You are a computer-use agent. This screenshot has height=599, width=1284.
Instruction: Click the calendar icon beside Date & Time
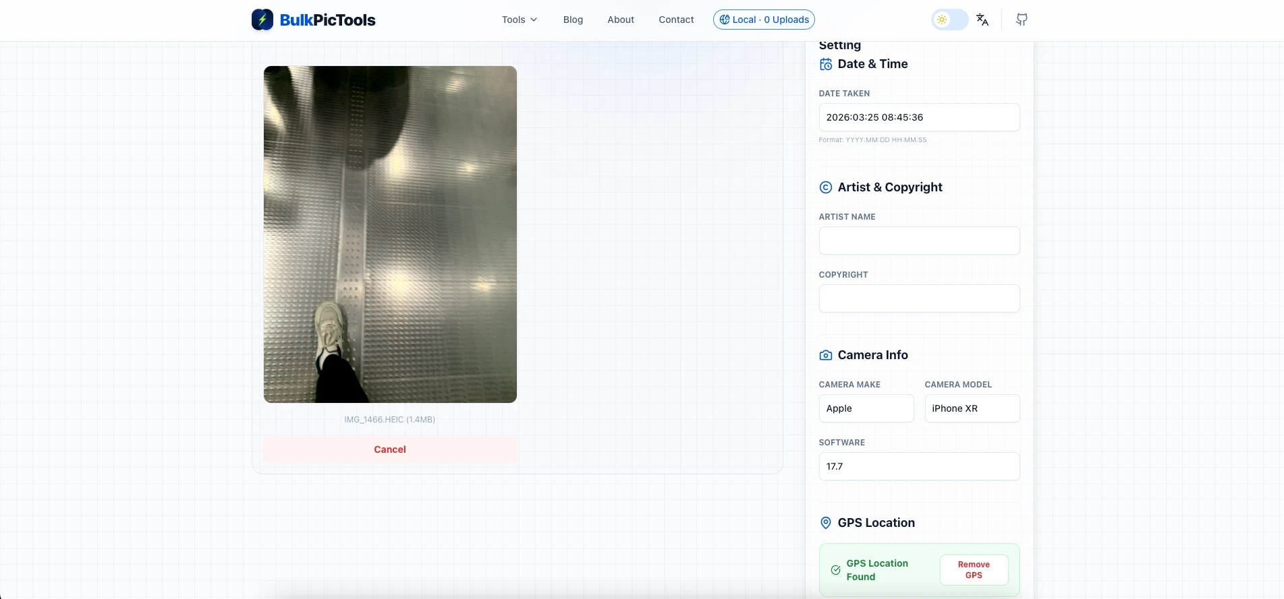(826, 64)
